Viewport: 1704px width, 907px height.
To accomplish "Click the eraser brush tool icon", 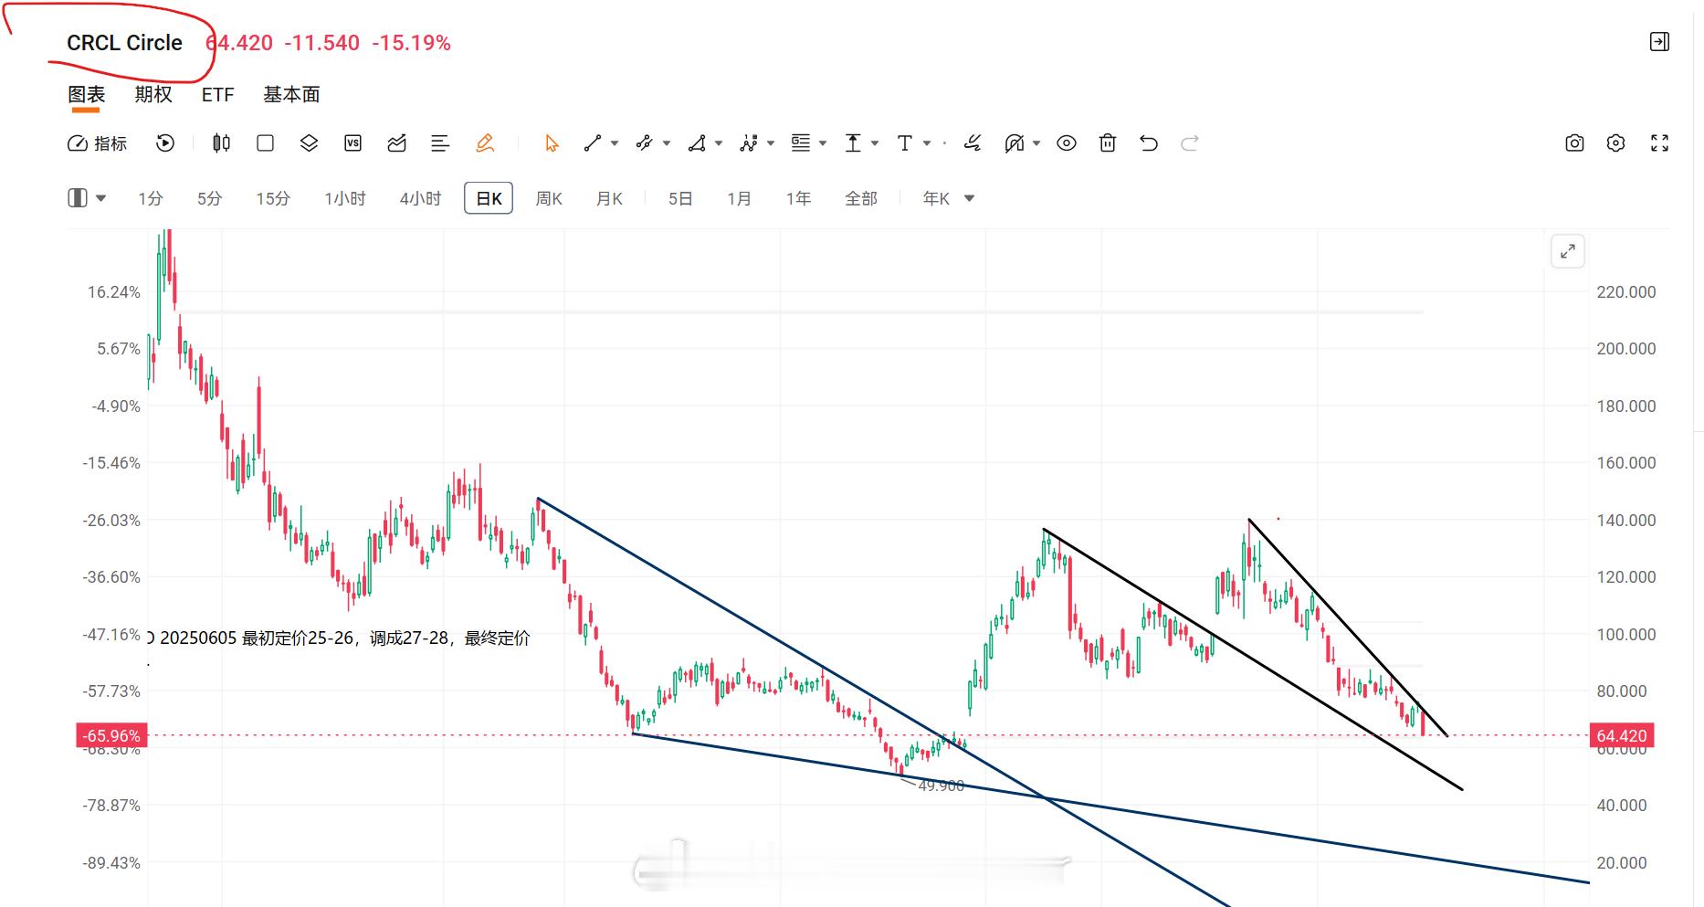I will click(x=973, y=143).
